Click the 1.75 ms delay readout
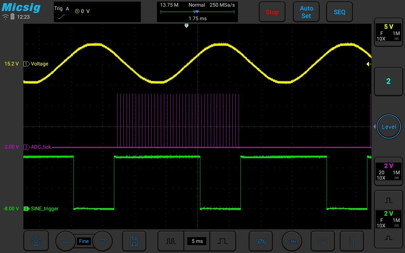 coord(198,19)
